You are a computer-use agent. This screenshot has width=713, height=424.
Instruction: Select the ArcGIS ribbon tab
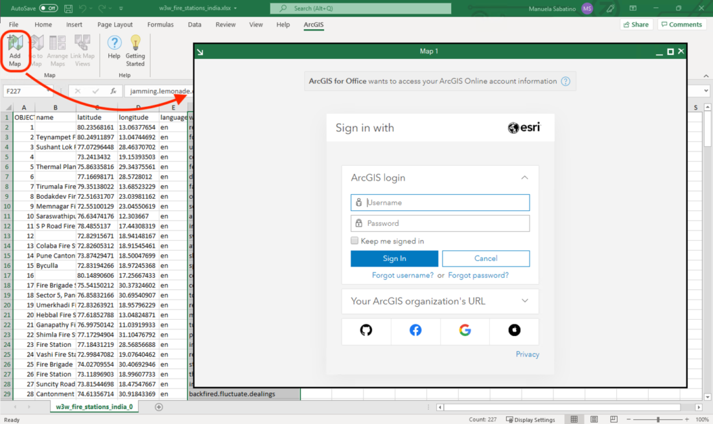point(314,25)
